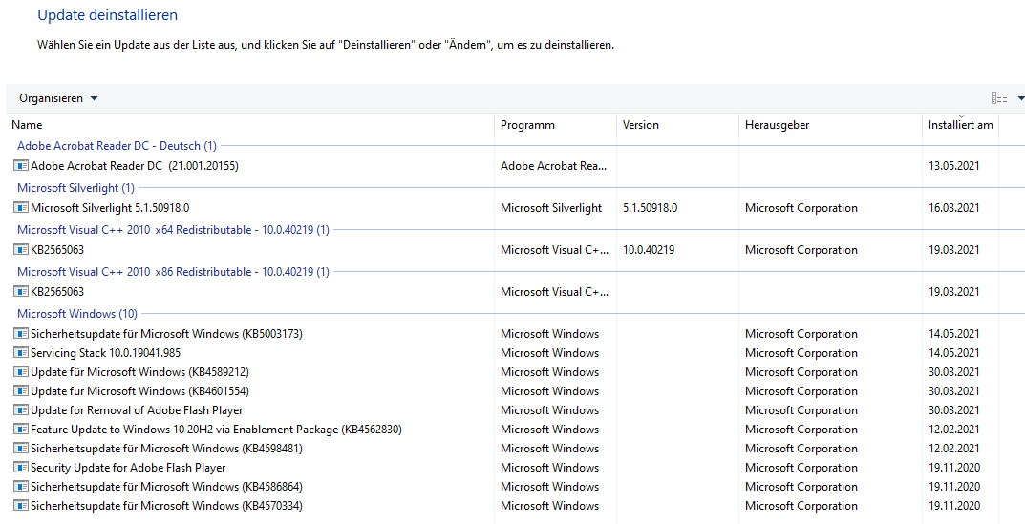Sort by the Programm column header
Screen dimensions: 1025x524
click(527, 125)
